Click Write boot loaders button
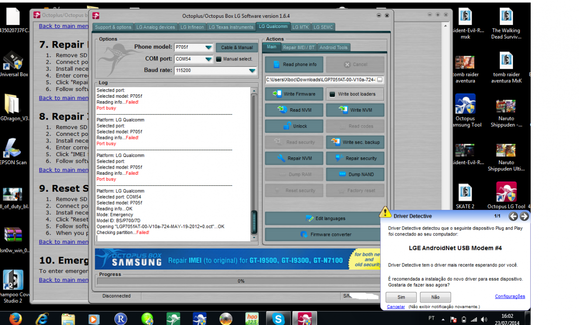Image resolution: width=579 pixels, height=325 pixels. click(355, 94)
